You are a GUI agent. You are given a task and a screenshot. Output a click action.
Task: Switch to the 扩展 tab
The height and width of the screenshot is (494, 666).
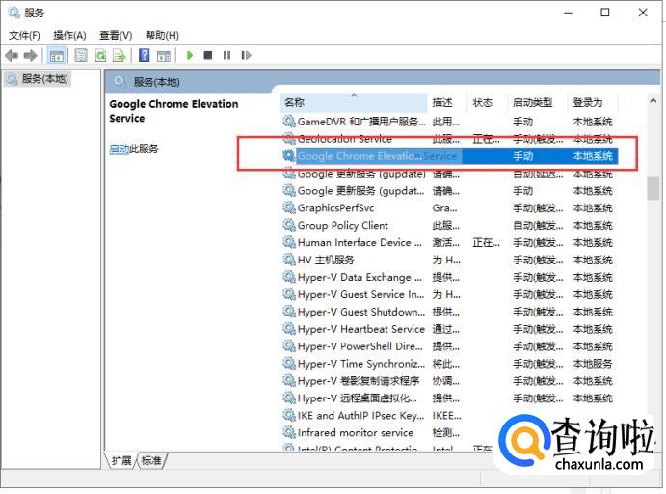pos(121,460)
